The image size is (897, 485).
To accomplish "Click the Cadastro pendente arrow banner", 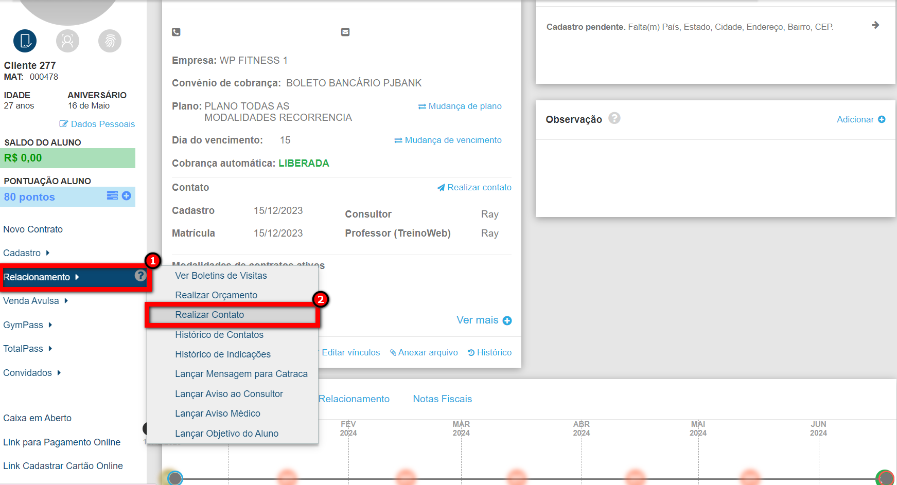I will [x=875, y=25].
